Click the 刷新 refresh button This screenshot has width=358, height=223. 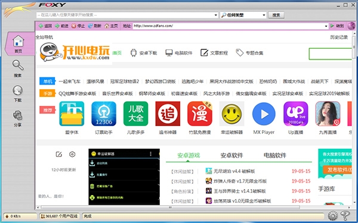pos(94,26)
